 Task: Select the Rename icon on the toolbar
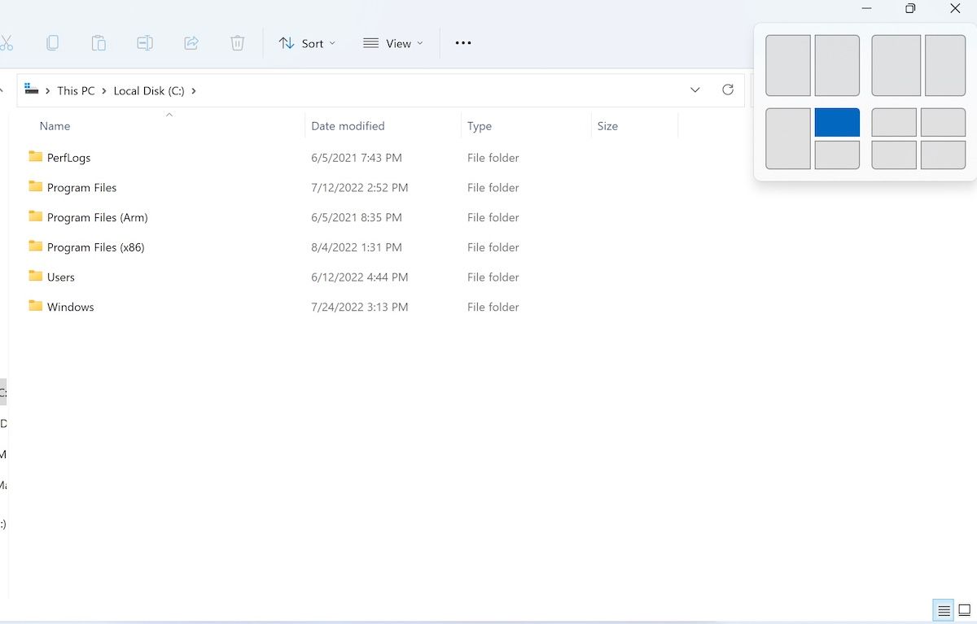(x=145, y=43)
